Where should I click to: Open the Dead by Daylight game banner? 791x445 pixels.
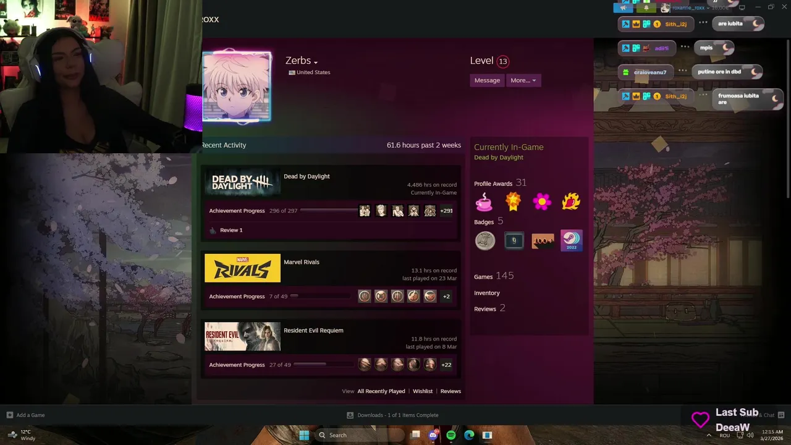242,182
